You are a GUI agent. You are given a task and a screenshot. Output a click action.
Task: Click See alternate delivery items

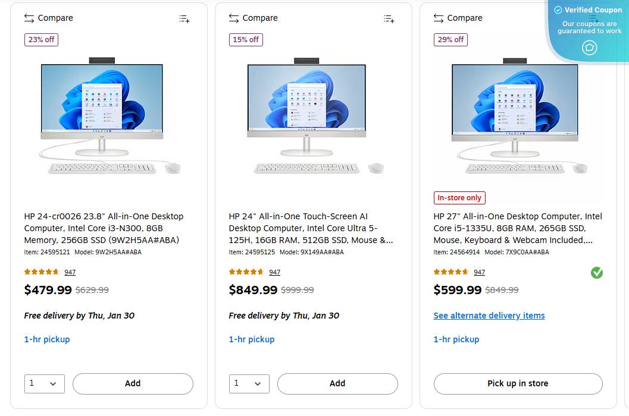pos(489,316)
